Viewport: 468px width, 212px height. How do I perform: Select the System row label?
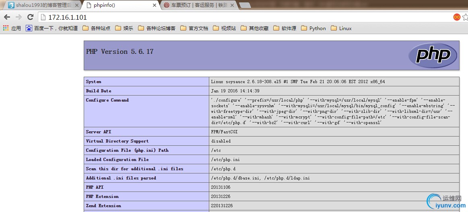tap(93, 82)
